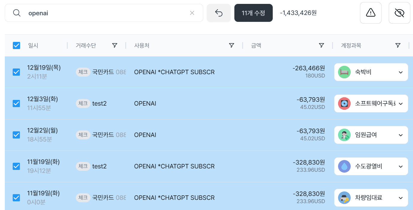This screenshot has height=210, width=413.
Task: Click the 금액 column header
Action: click(256, 45)
